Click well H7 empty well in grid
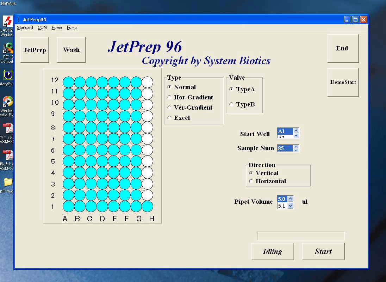 tap(147, 139)
